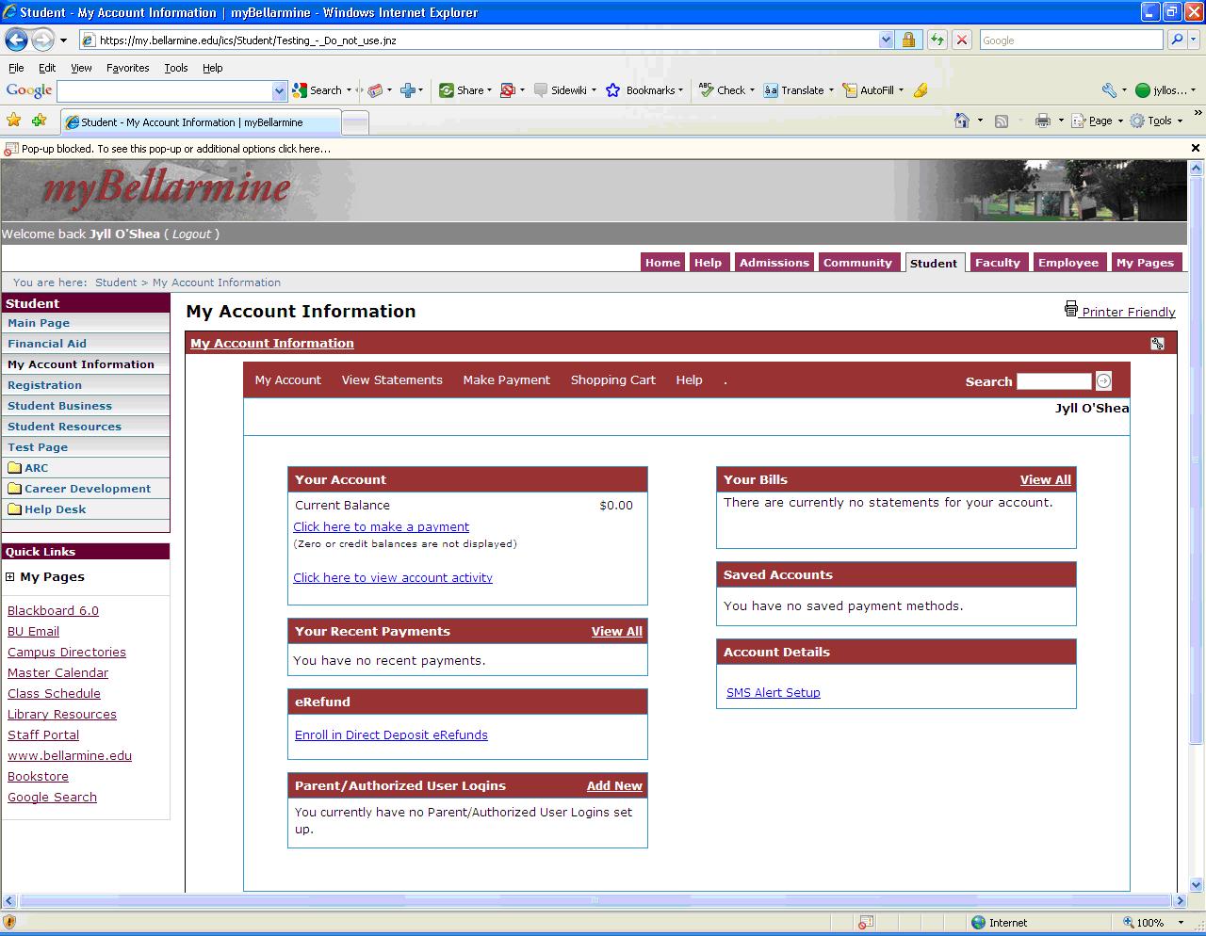Click the vertical scrollbar down arrow

coord(1198,885)
